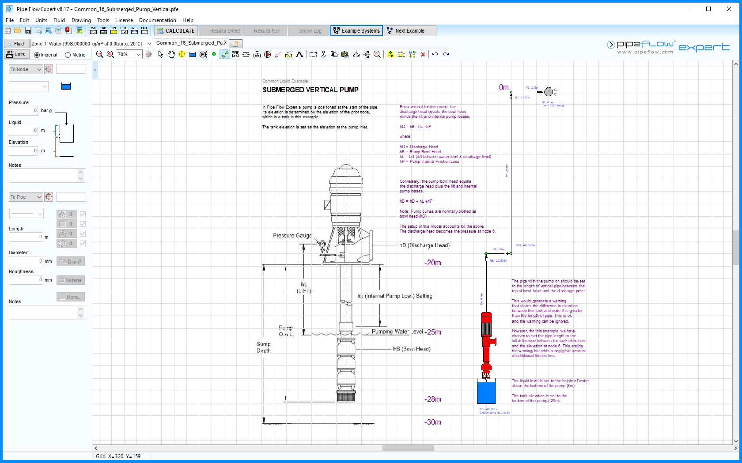Add a new drawing tab
Screen dimensions: 742x463
(236, 43)
